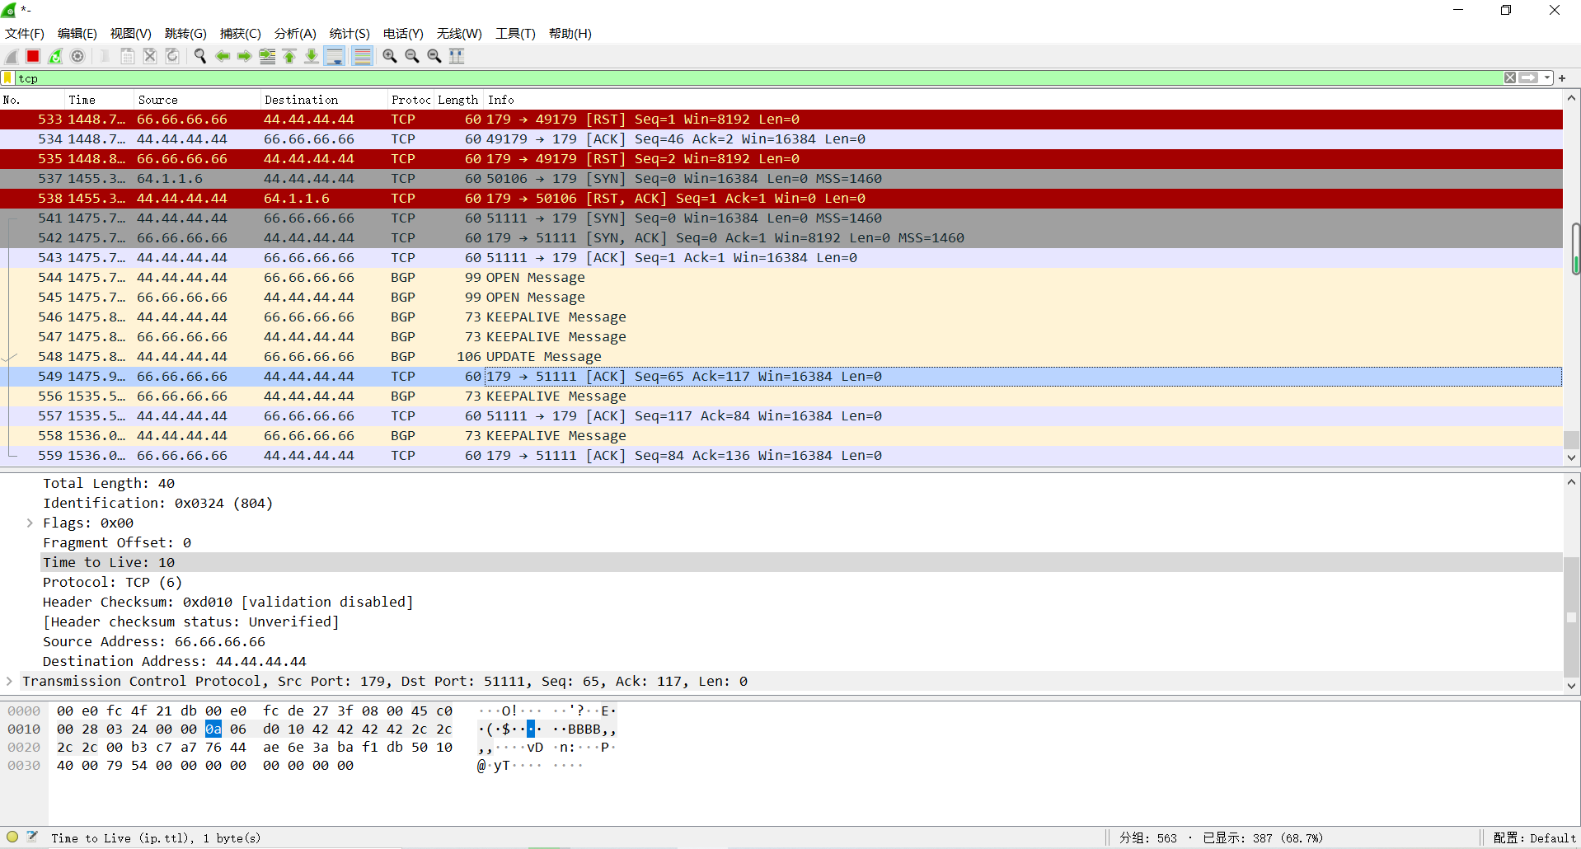This screenshot has height=849, width=1581.
Task: Toggle packet list colorization
Action: [362, 56]
